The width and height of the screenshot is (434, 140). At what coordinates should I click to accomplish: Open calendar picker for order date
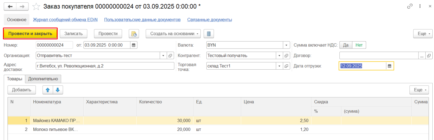134,45
